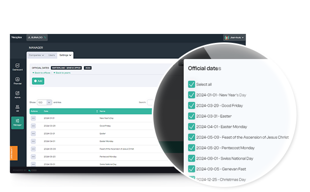Image resolution: width=310 pixels, height=192 pixels.
Task: Click the Actions column header
Action: pyautogui.click(x=34, y=111)
